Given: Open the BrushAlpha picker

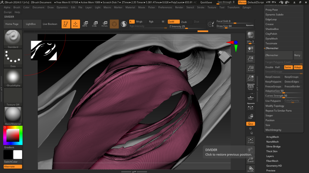Looking at the screenshot, I should point(13,78).
